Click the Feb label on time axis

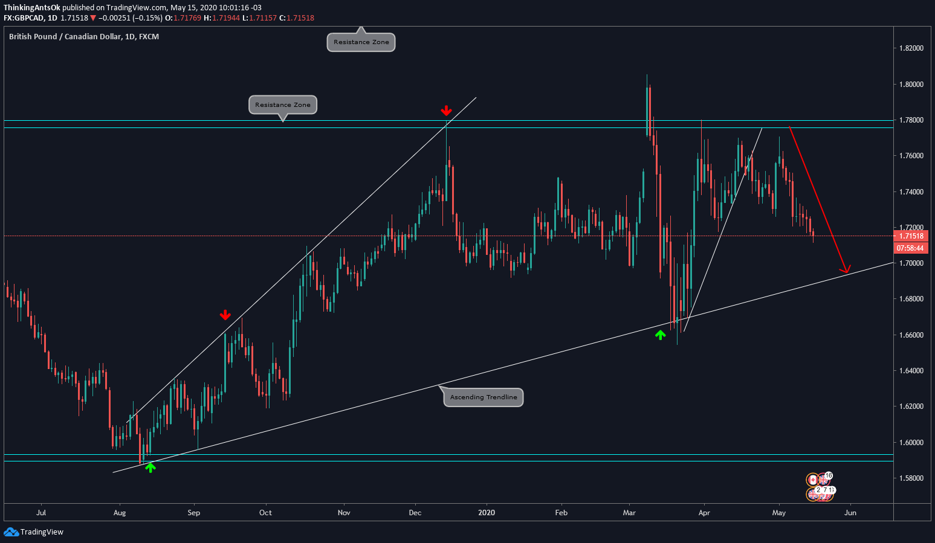pyautogui.click(x=561, y=513)
